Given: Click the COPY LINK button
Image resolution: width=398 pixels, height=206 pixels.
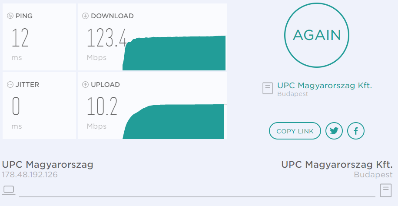Looking at the screenshot, I should coord(295,131).
